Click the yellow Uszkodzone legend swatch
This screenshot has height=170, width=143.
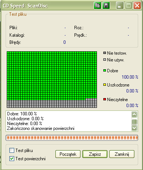104,85
